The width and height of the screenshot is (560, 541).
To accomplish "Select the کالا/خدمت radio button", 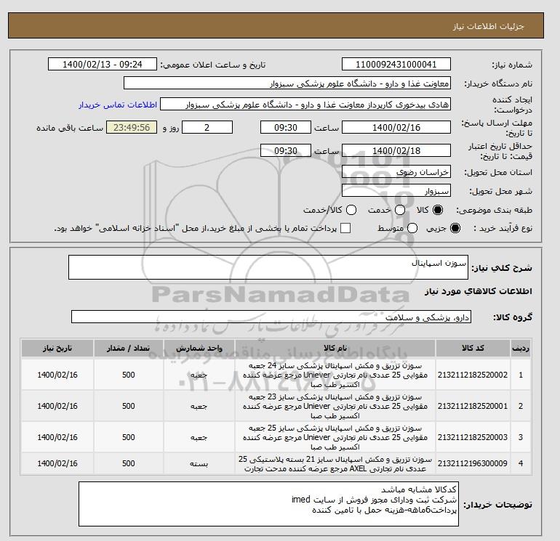I will point(351,210).
